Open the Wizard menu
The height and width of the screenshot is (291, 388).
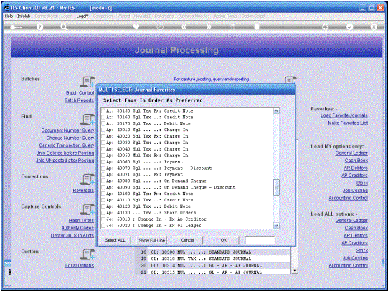123,16
